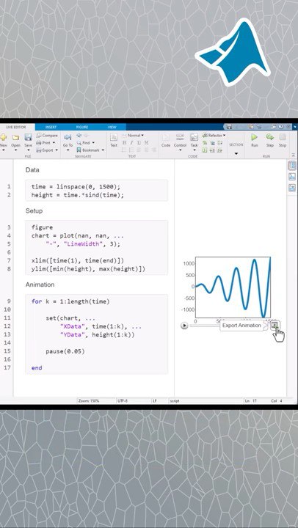298x528 pixels.
Task: Switch to the FIGURE tab
Action: pos(82,127)
